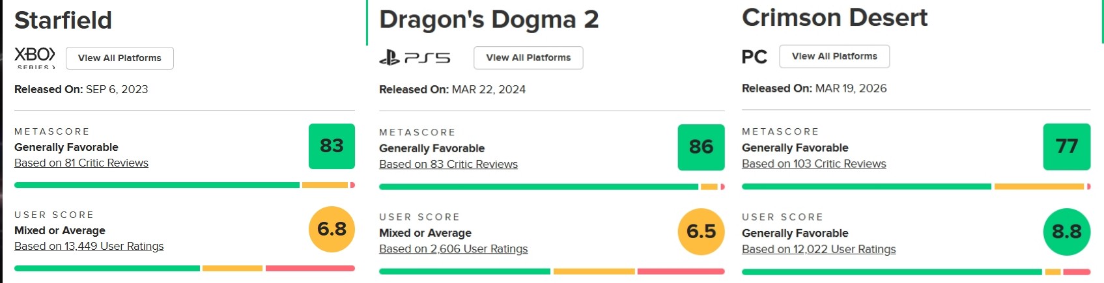The height and width of the screenshot is (283, 1104).
Task: Click the Dragon's Dogma 2 game title
Action: (x=488, y=20)
